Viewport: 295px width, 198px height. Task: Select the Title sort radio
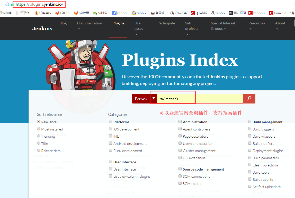pyautogui.click(x=39, y=143)
